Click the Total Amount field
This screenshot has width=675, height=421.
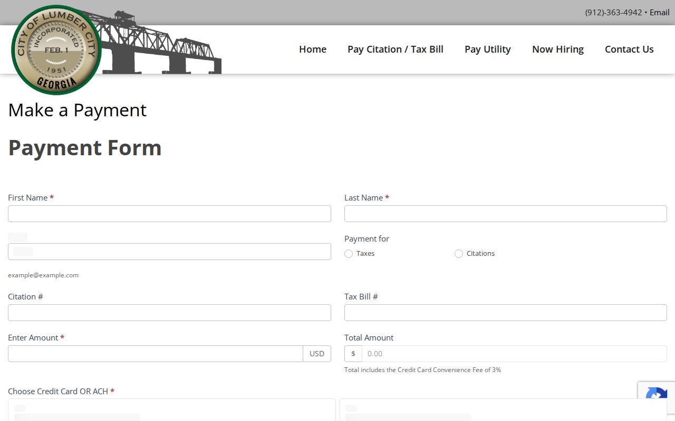click(x=514, y=354)
